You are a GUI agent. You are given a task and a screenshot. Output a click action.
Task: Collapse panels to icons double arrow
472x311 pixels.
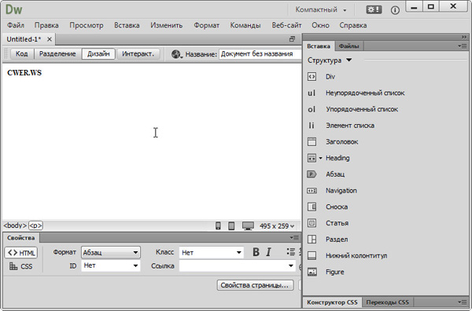(x=464, y=37)
